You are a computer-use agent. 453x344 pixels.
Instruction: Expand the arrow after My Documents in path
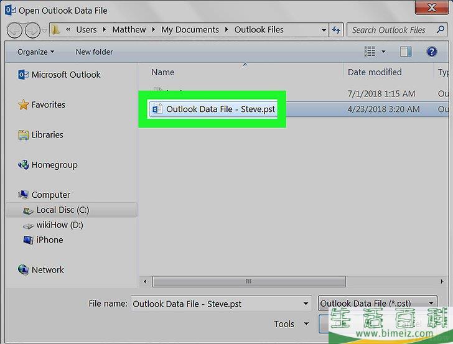(x=226, y=29)
